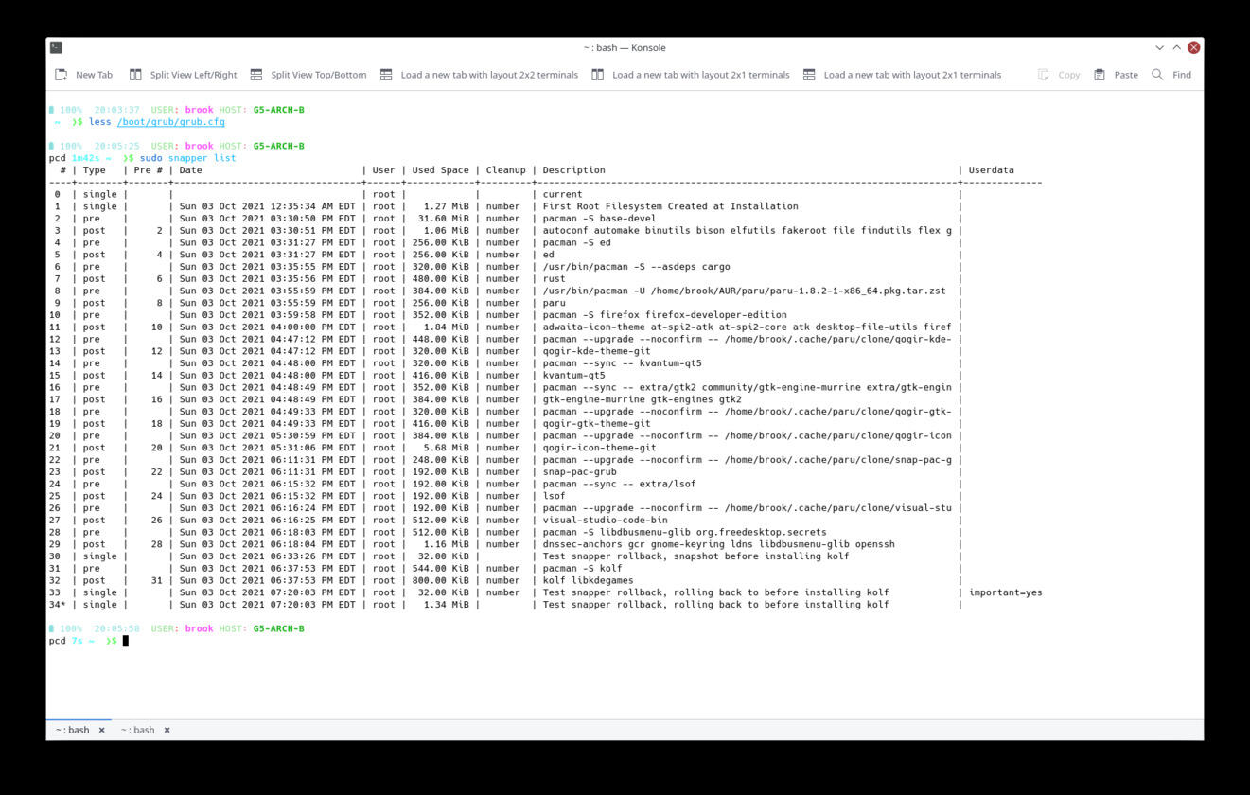Click the Find magnifier icon
The image size is (1250, 795).
click(1157, 75)
